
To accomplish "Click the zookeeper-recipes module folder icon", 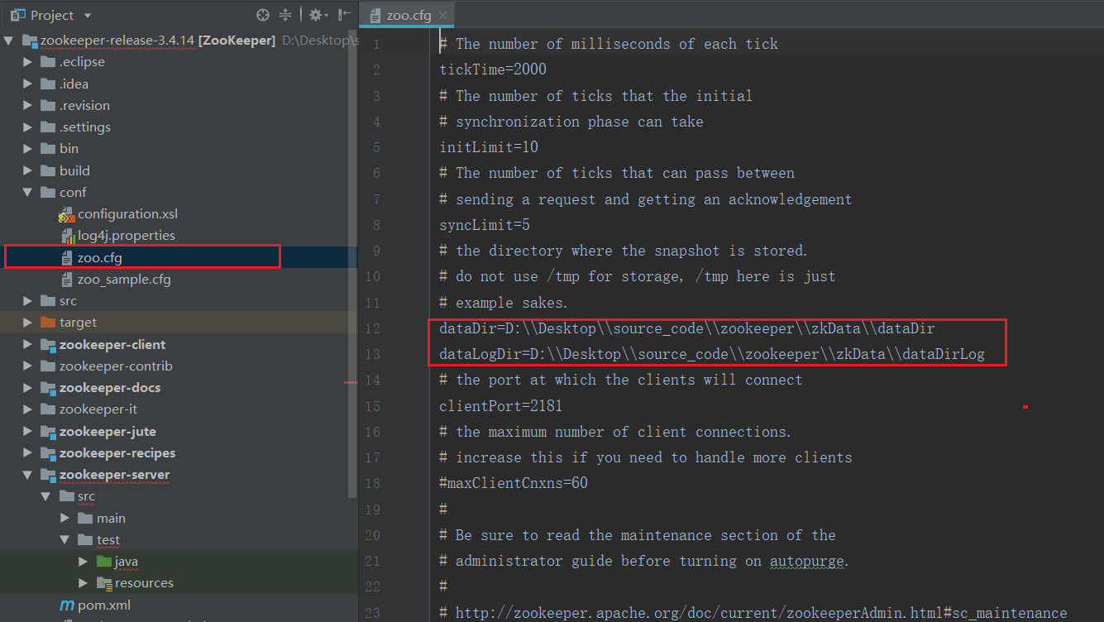I will [x=47, y=453].
